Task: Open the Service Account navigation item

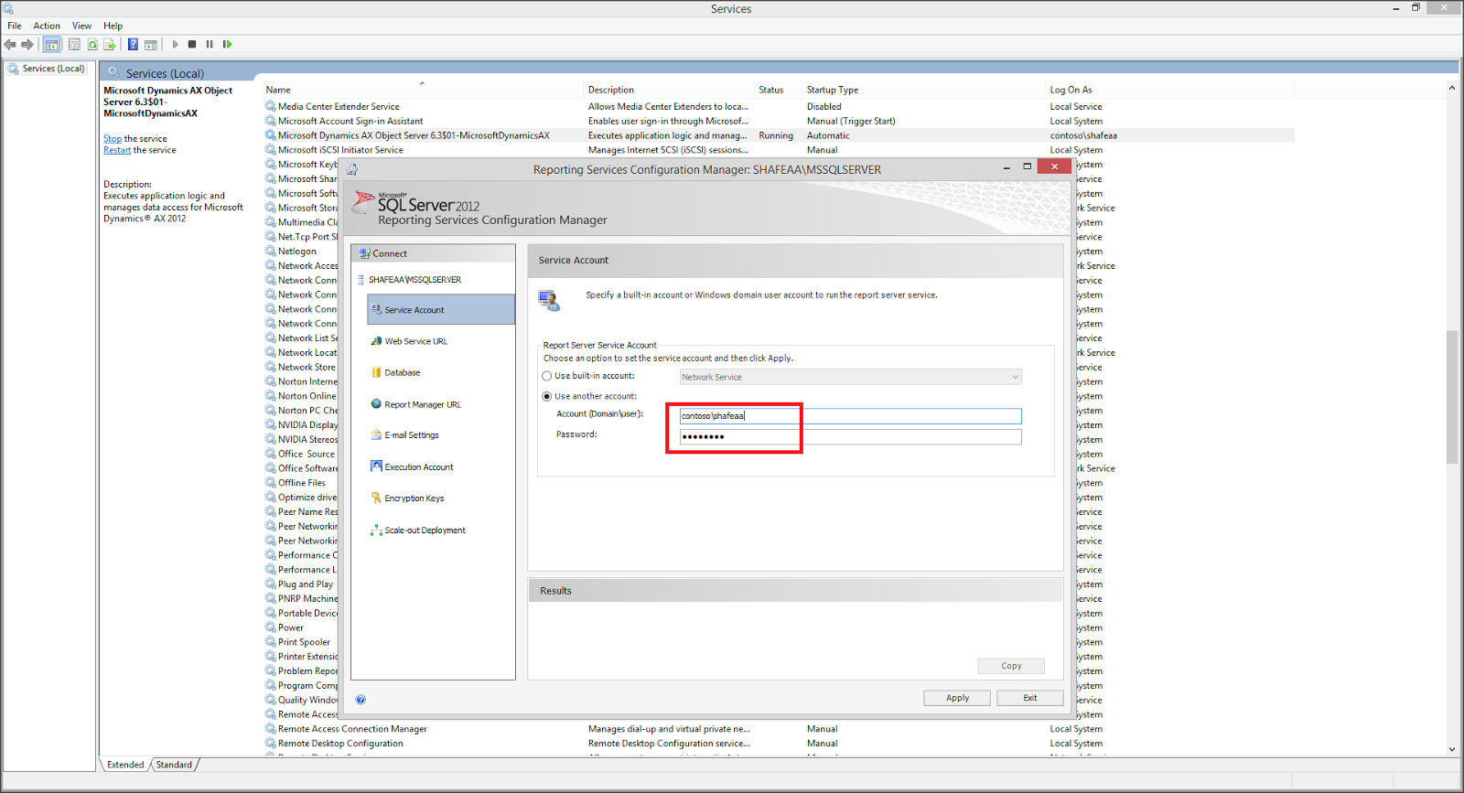Action: [441, 310]
